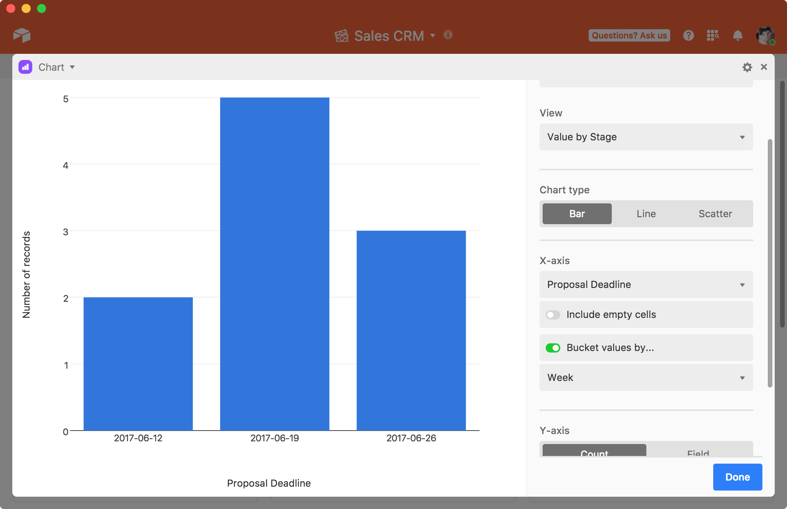Click the X-axis section label
The width and height of the screenshot is (787, 509).
coord(555,261)
